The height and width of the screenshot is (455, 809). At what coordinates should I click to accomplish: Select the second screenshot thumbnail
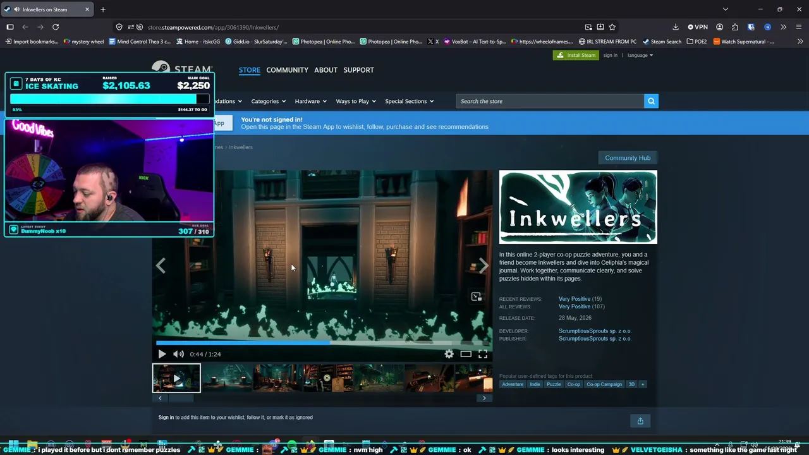point(227,378)
